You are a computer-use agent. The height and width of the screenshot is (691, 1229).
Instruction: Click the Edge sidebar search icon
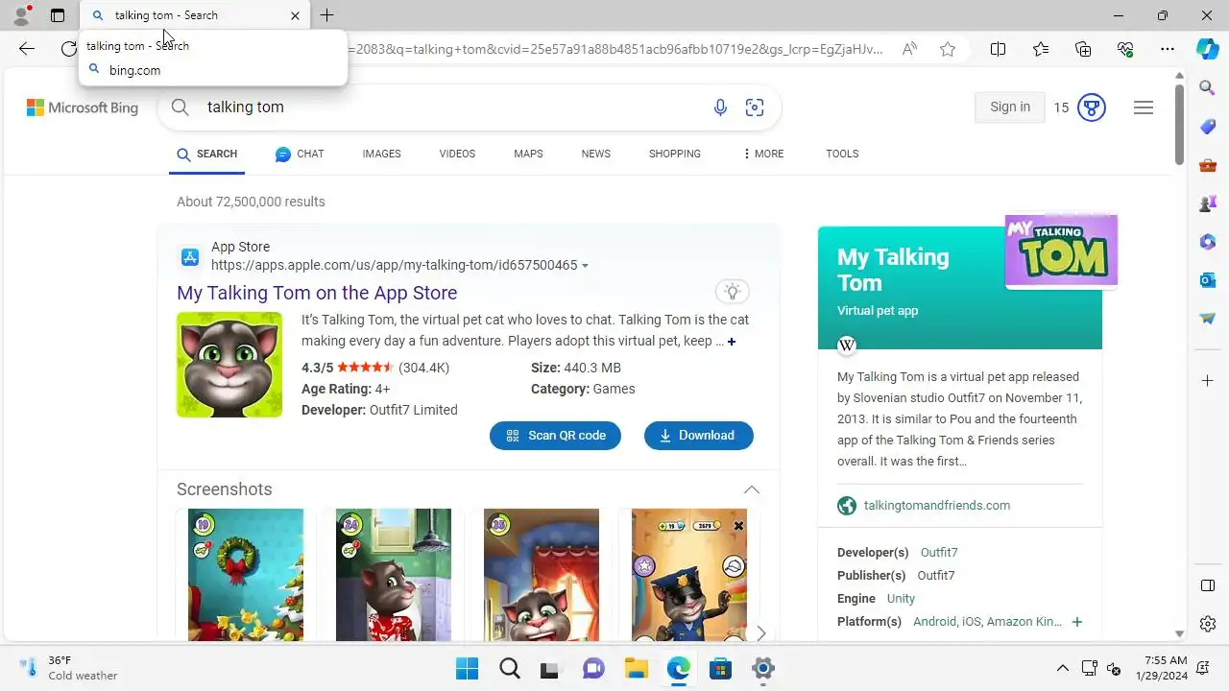(1208, 88)
